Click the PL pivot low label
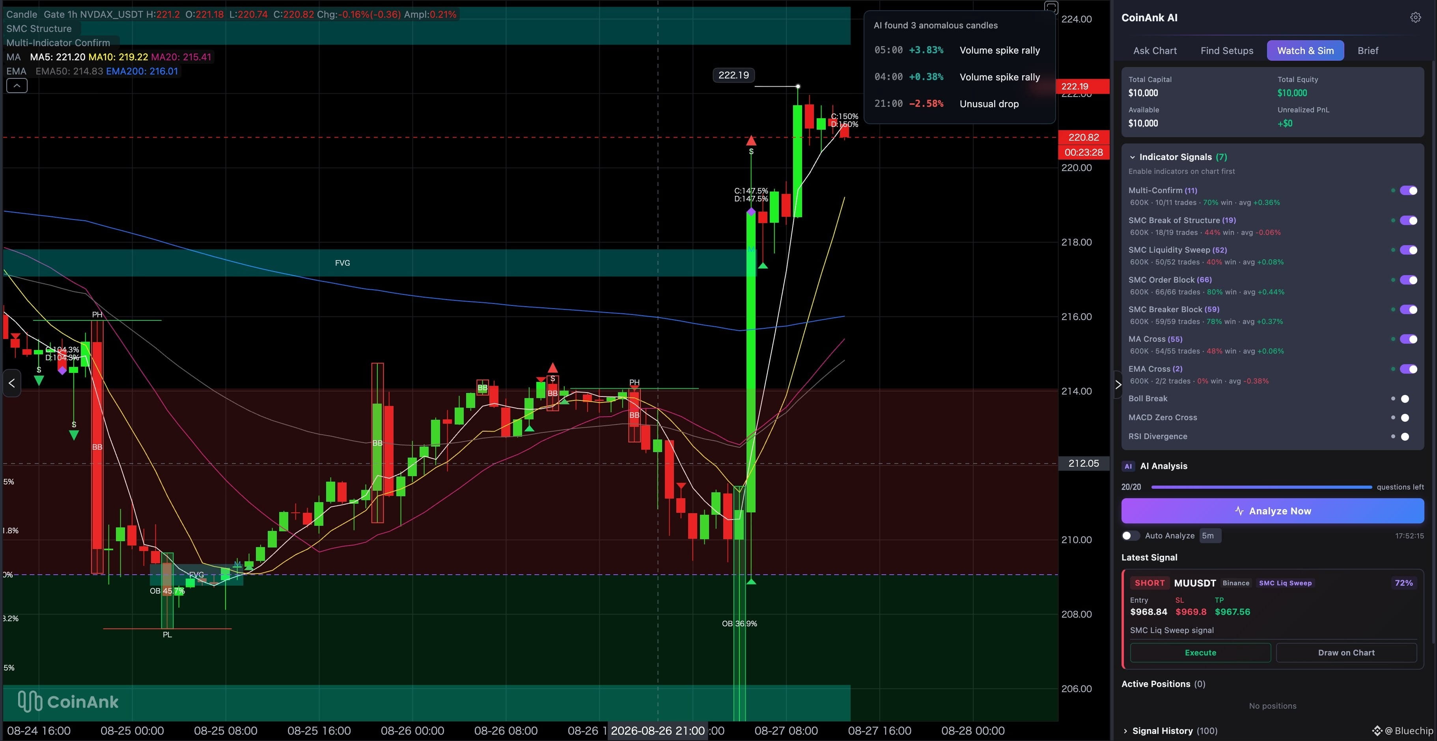The width and height of the screenshot is (1437, 741). pos(167,635)
